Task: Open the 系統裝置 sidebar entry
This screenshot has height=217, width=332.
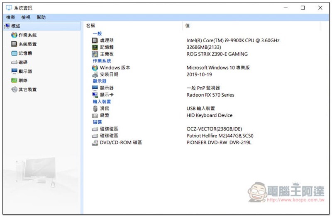Action: pyautogui.click(x=27, y=44)
